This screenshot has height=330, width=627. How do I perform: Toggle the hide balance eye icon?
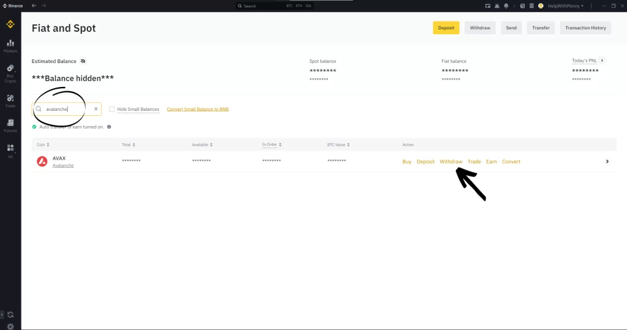pos(83,61)
